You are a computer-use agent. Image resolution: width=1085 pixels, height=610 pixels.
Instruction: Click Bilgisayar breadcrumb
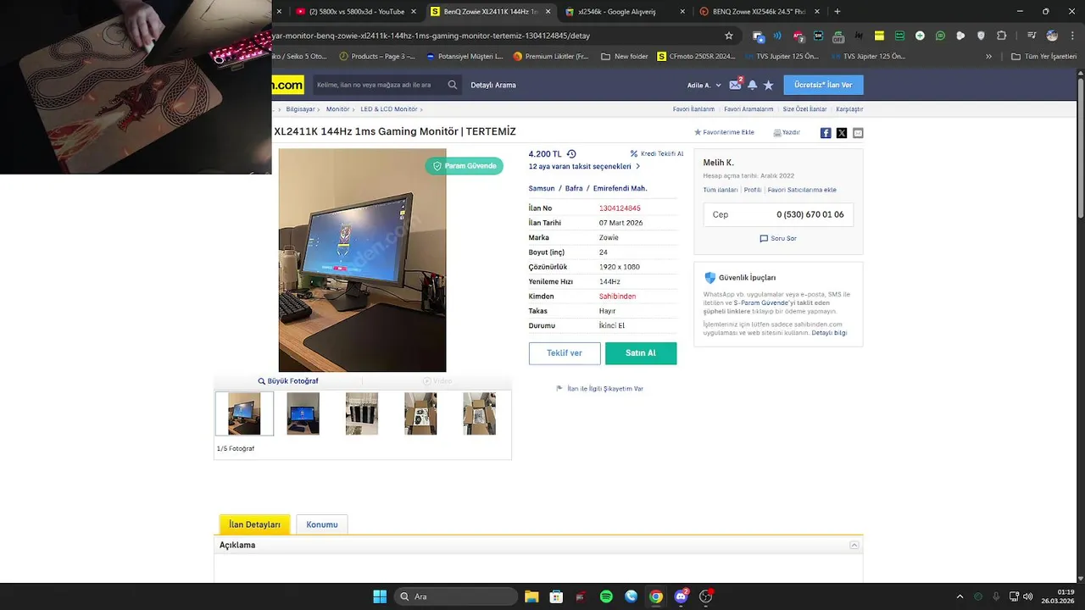coord(301,109)
